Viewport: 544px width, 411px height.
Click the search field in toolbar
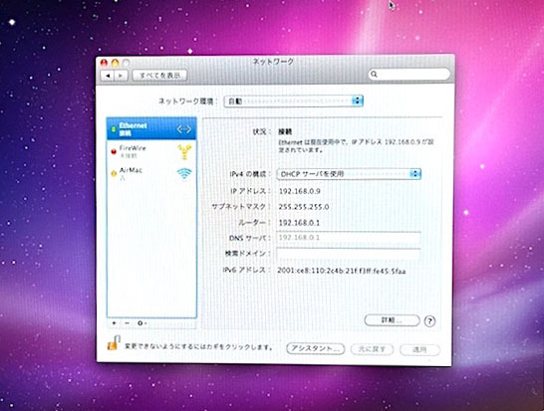(x=409, y=74)
